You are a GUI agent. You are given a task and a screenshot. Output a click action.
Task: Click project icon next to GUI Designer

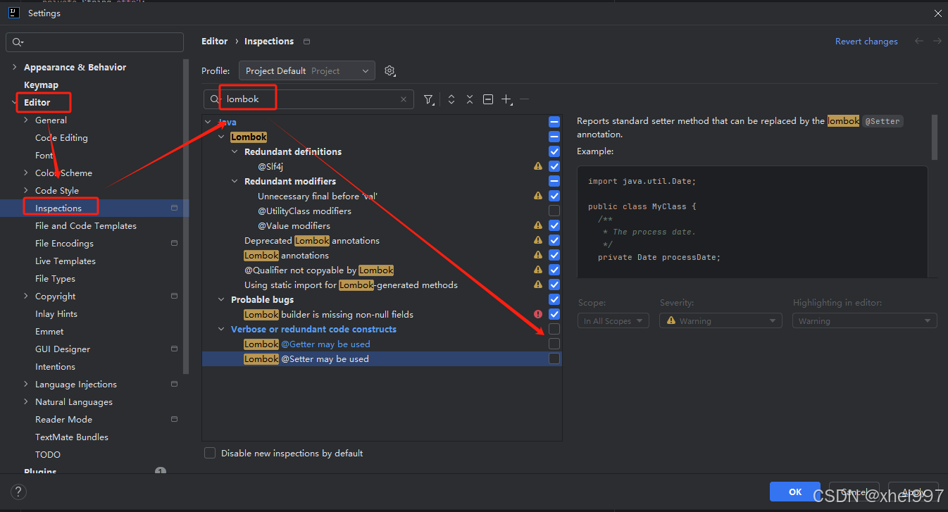(x=174, y=349)
